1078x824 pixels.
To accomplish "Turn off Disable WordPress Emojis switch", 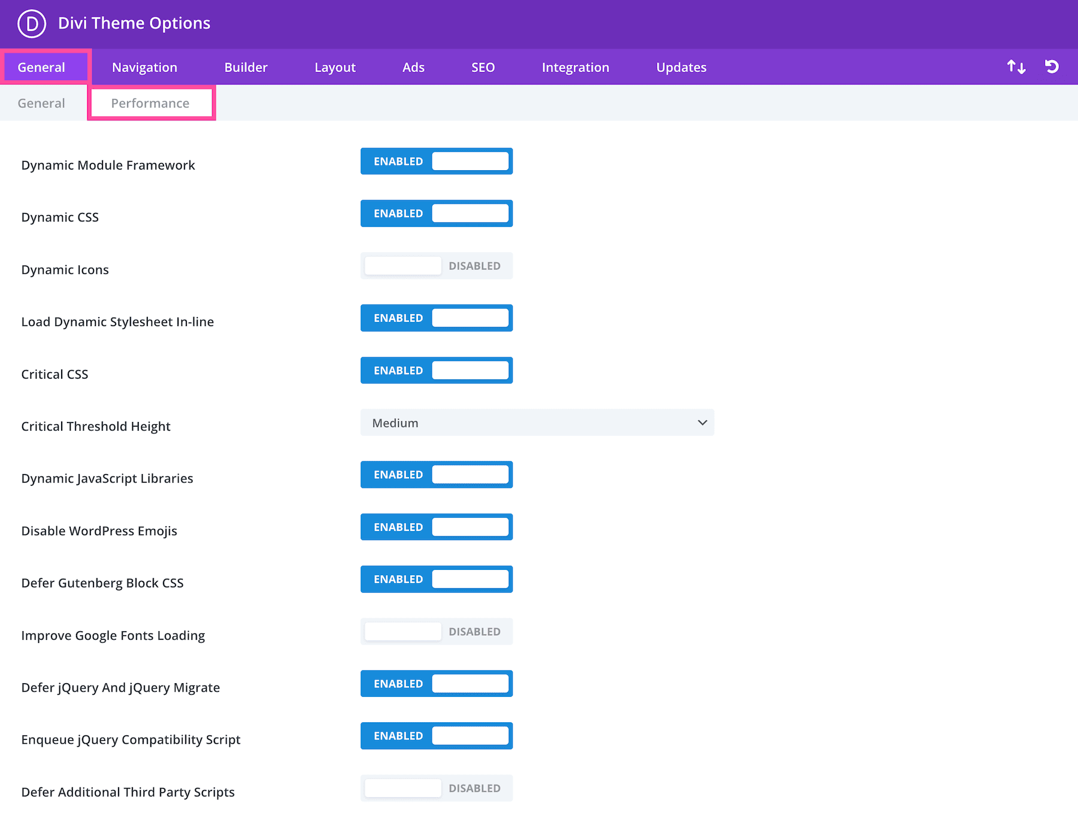I will pyautogui.click(x=436, y=527).
